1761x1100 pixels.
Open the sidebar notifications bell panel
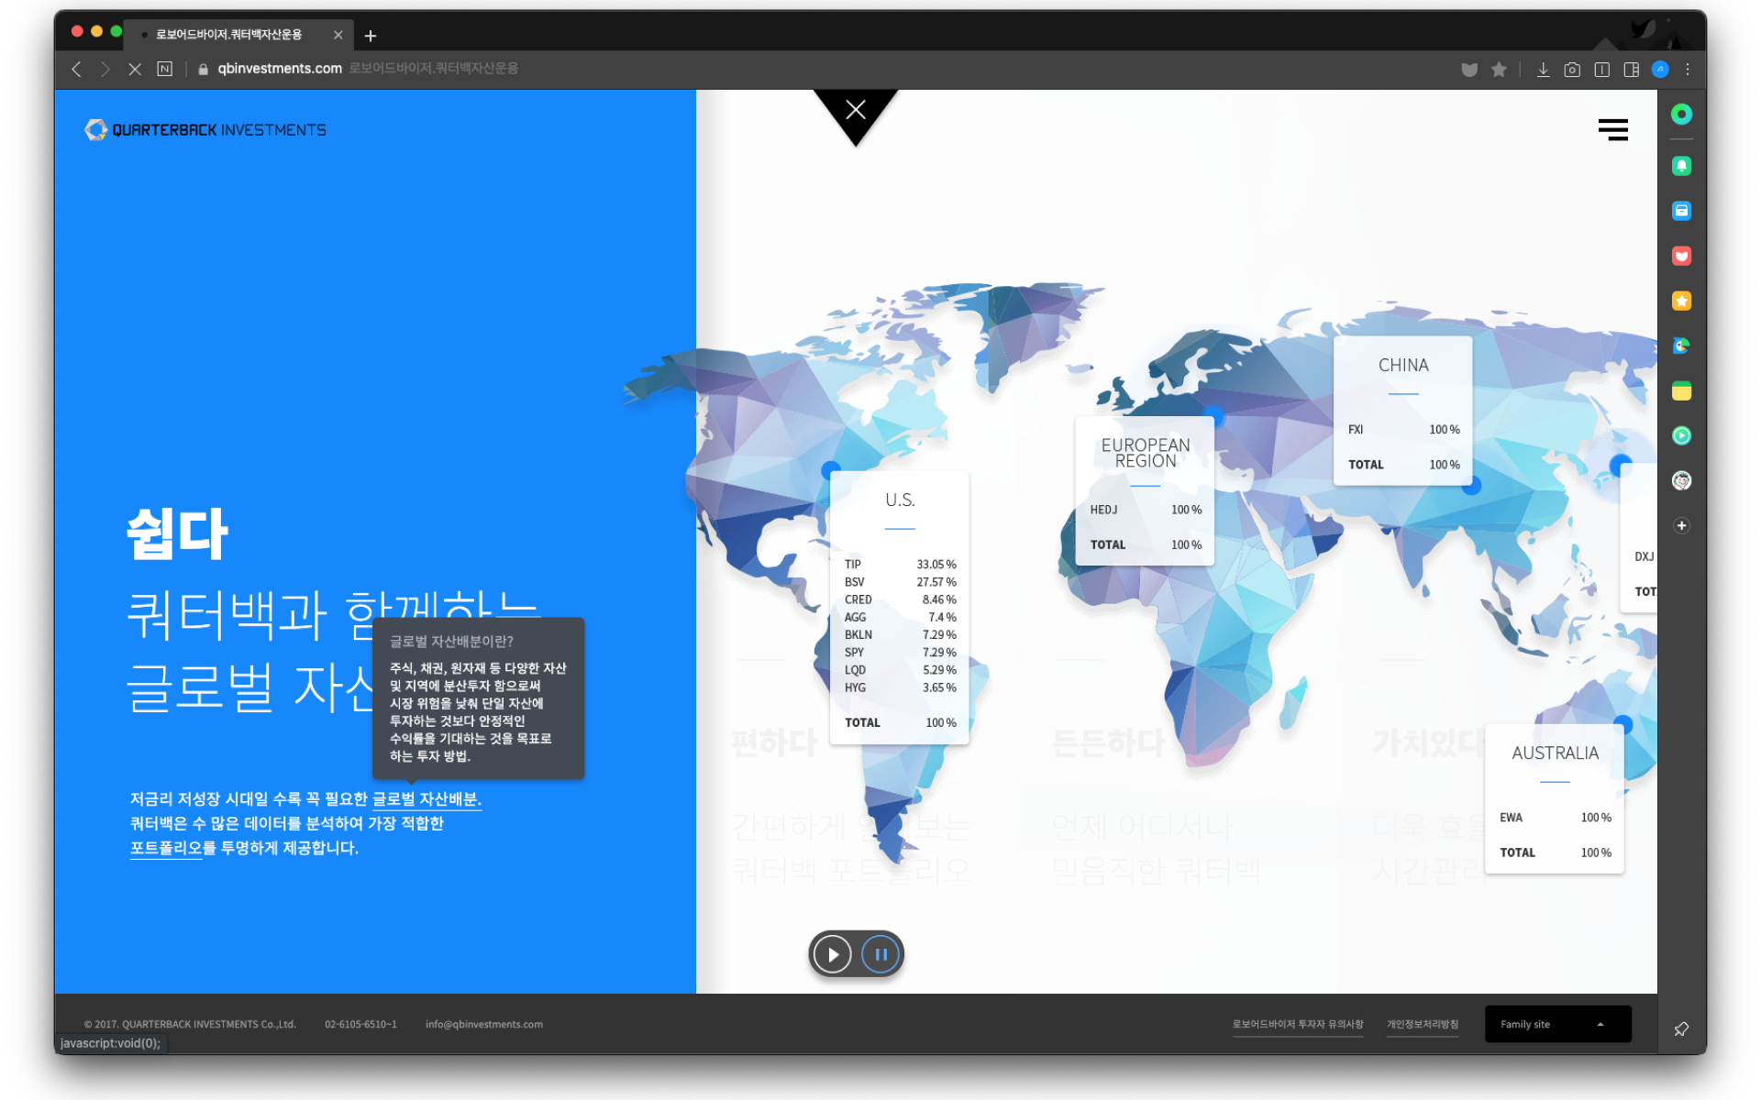1681,166
